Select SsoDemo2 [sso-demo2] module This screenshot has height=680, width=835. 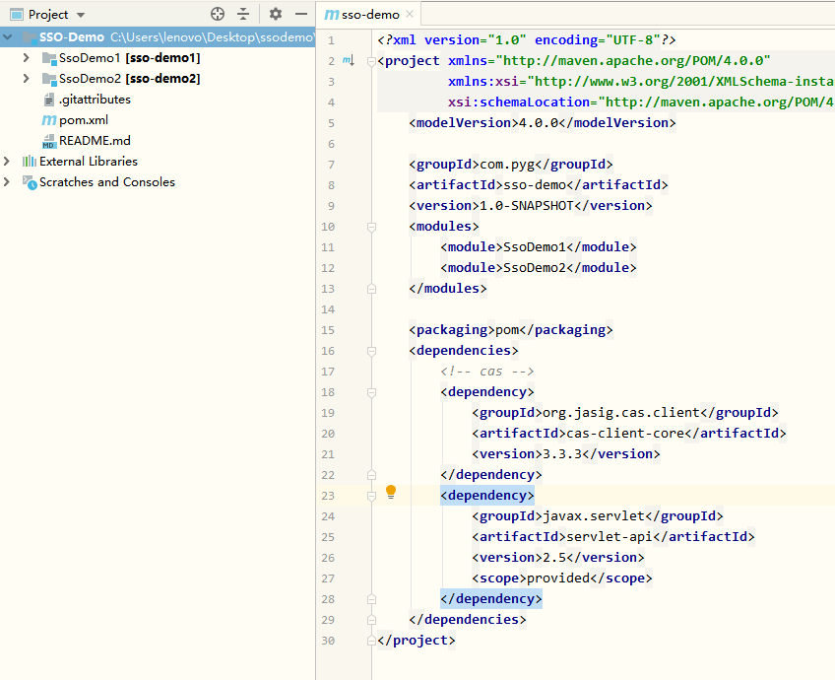(x=129, y=78)
